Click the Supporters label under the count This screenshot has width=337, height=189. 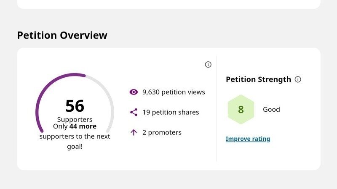[x=75, y=120]
